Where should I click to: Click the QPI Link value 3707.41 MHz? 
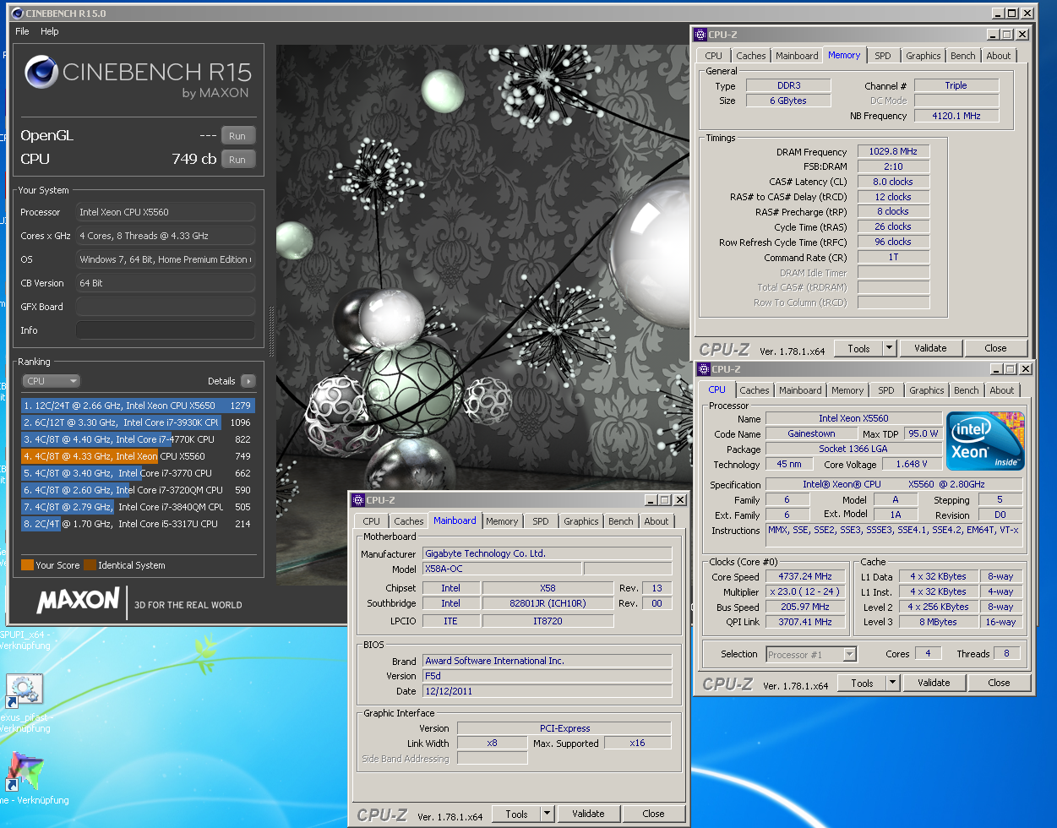point(804,622)
